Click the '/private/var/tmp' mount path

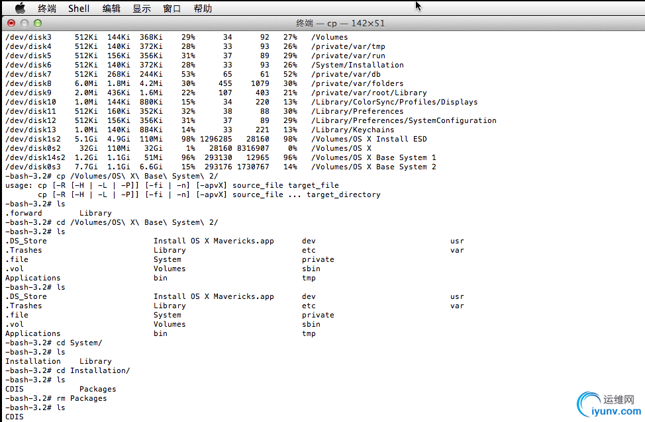click(348, 46)
